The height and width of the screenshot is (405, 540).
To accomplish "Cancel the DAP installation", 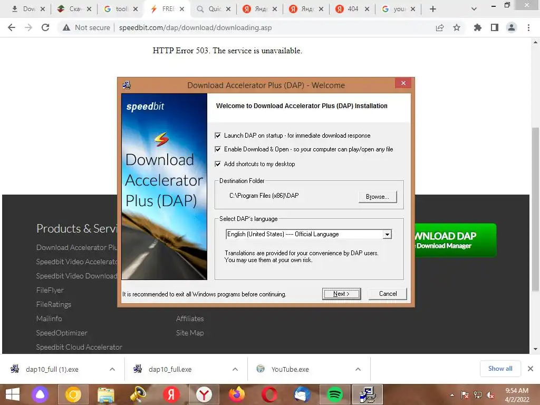I will pyautogui.click(x=388, y=294).
